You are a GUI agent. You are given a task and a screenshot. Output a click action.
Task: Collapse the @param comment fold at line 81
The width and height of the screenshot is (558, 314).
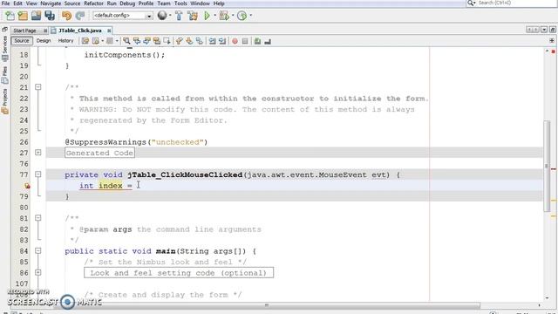coord(38,218)
